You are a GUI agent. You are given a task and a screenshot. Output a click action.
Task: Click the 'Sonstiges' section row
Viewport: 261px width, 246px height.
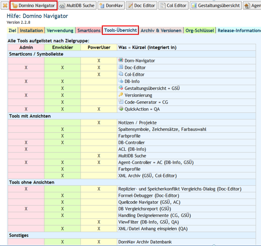coord(132,235)
